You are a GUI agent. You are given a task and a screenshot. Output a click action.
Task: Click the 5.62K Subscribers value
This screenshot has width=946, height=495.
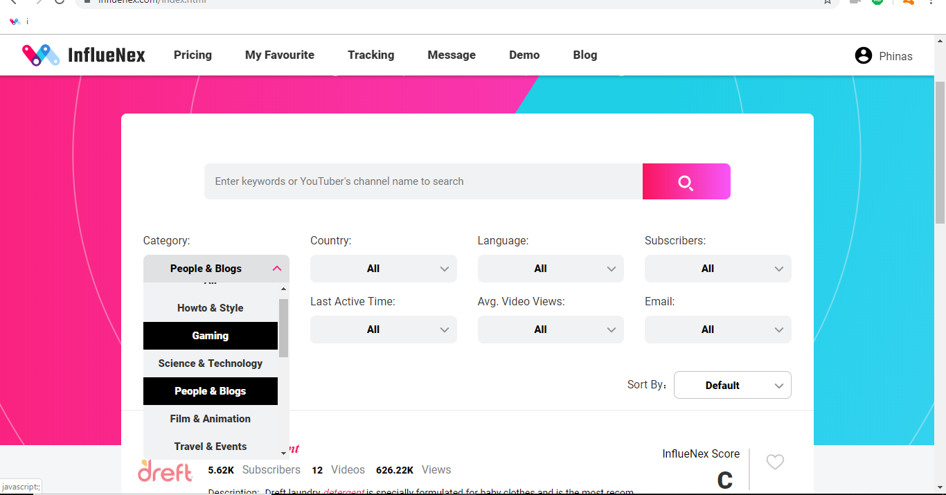click(x=221, y=470)
